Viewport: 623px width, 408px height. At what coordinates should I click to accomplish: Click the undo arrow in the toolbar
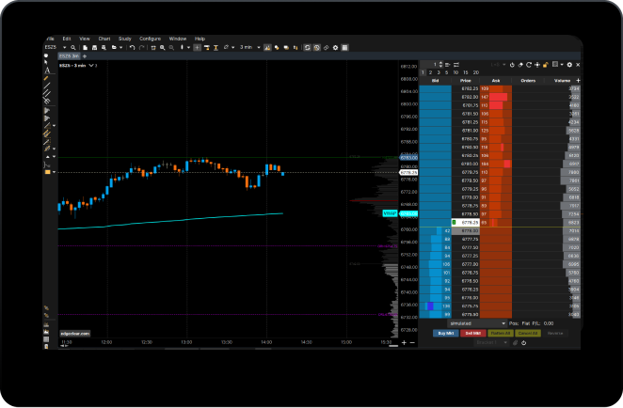[x=132, y=47]
